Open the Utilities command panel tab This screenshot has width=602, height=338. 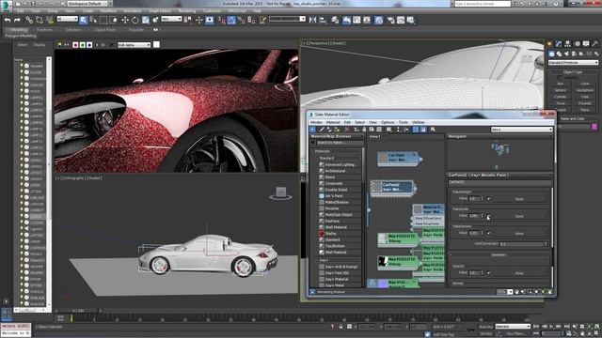coord(595,44)
